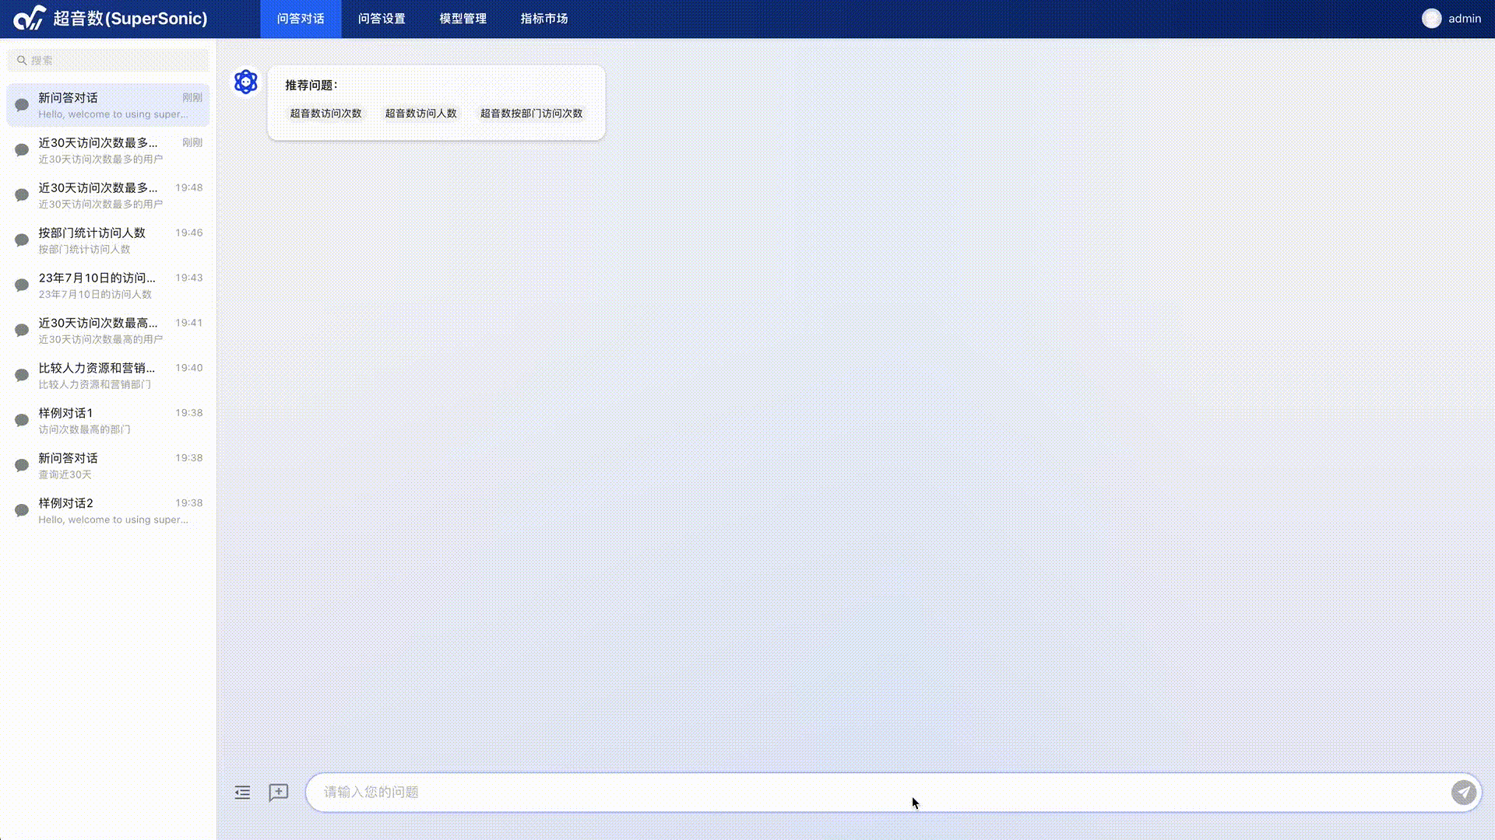Viewport: 1495px width, 840px height.
Task: Open the 样例对话2 conversation
Action: [x=107, y=510]
